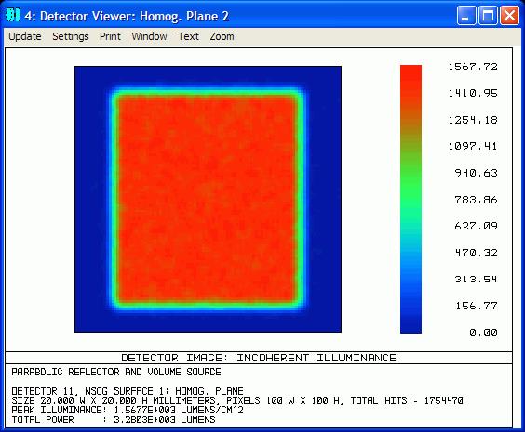Click the red center of the illuminance map
The width and height of the screenshot is (525, 432).
207,199
